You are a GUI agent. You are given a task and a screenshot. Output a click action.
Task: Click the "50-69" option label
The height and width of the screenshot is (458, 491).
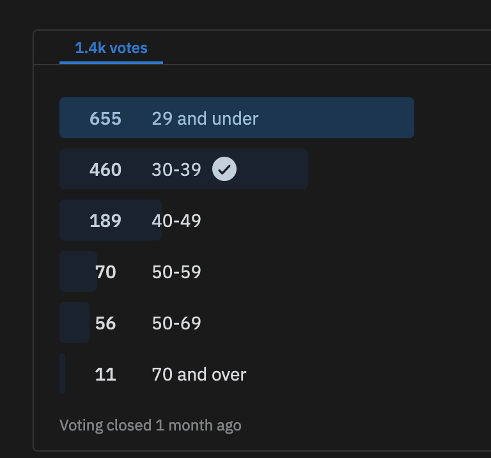coord(176,323)
